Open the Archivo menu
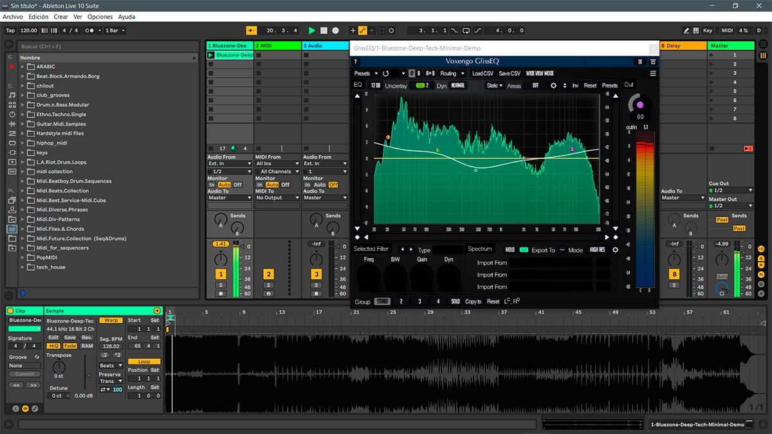This screenshot has width=772, height=434. (x=13, y=17)
